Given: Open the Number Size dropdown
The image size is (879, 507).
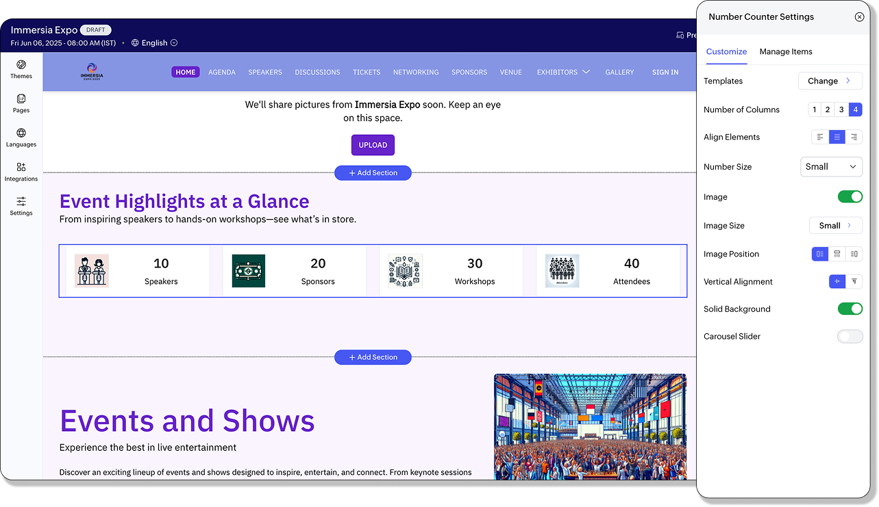Looking at the screenshot, I should [831, 167].
